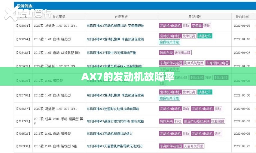
Task: Click the date 2022-04-15
Action: [x=242, y=26]
